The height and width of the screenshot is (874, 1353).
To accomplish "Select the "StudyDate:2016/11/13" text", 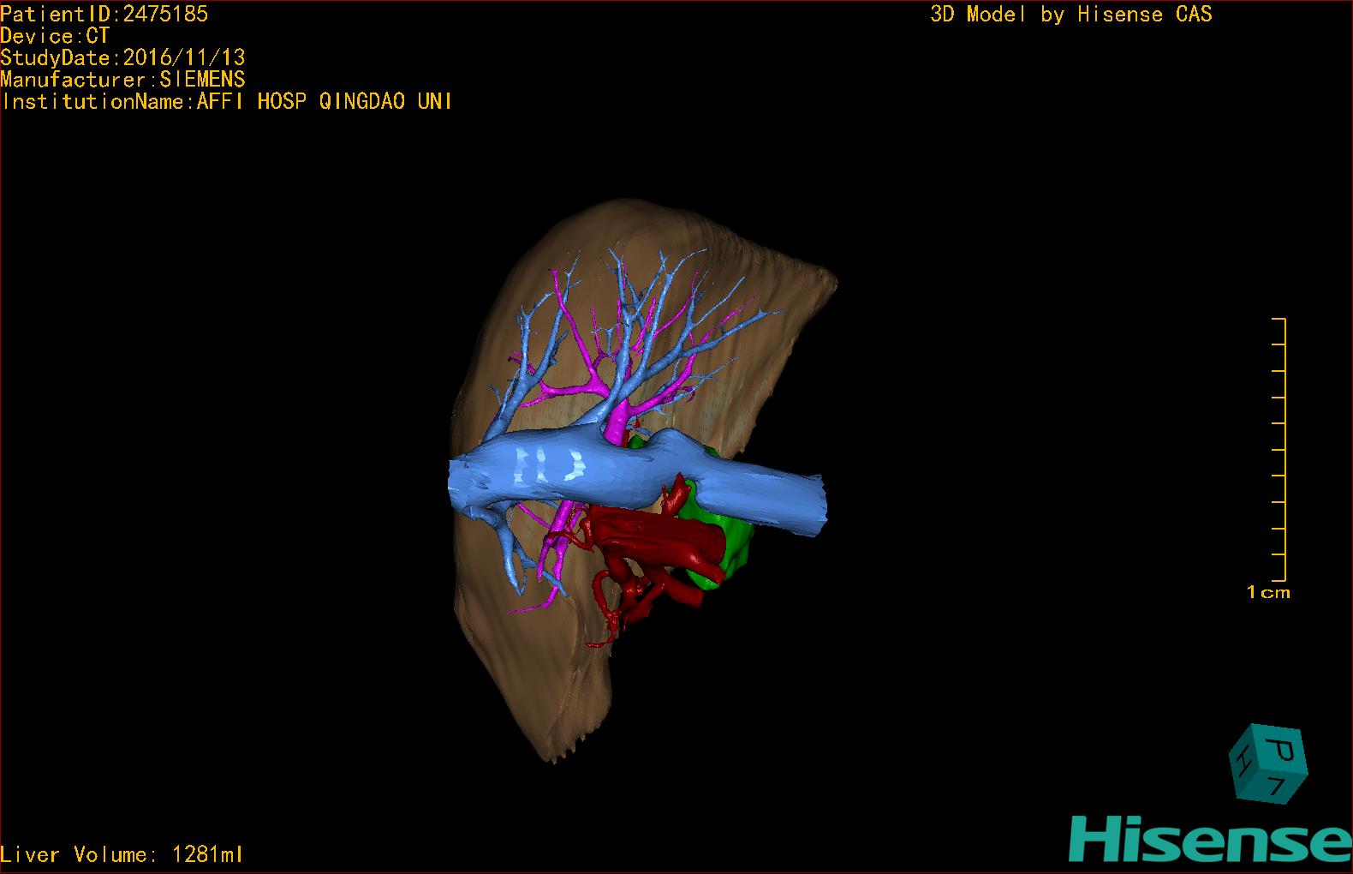I will point(122,57).
